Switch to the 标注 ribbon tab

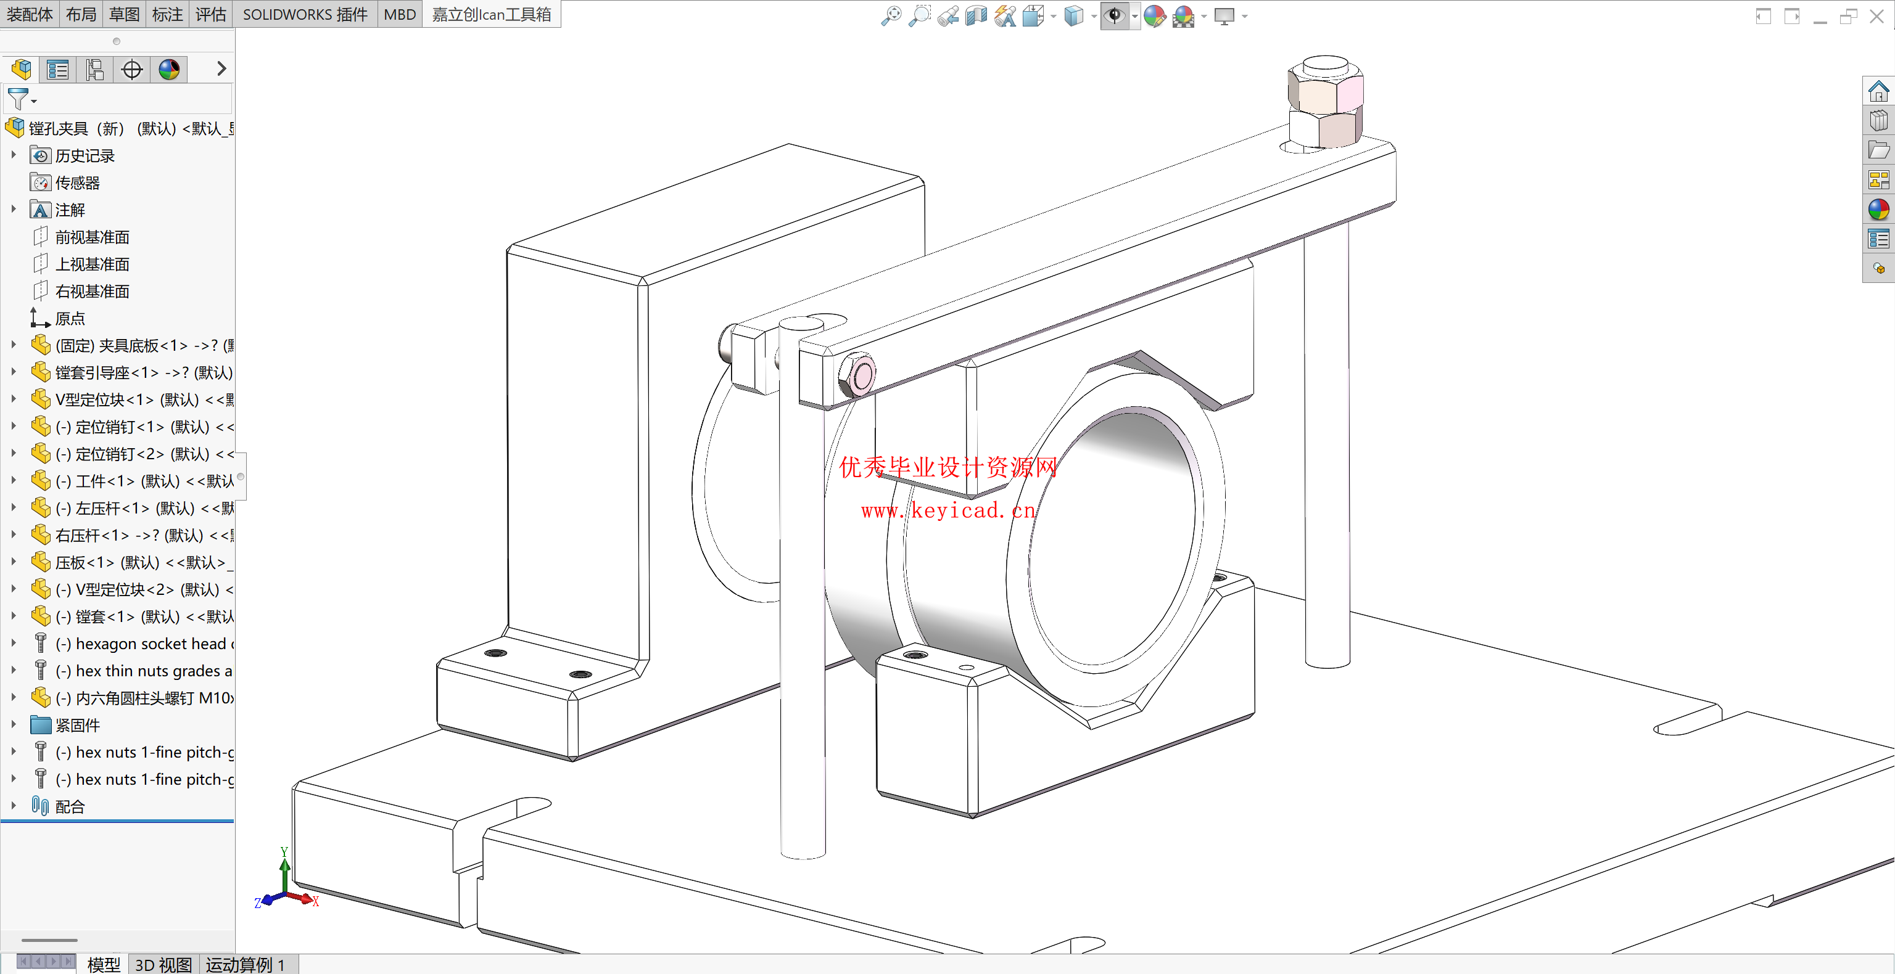168,15
